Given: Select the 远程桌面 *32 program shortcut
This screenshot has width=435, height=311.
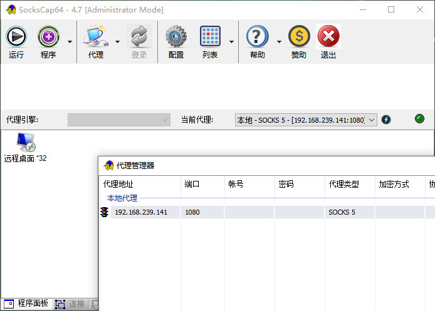Looking at the screenshot, I should pos(25,148).
